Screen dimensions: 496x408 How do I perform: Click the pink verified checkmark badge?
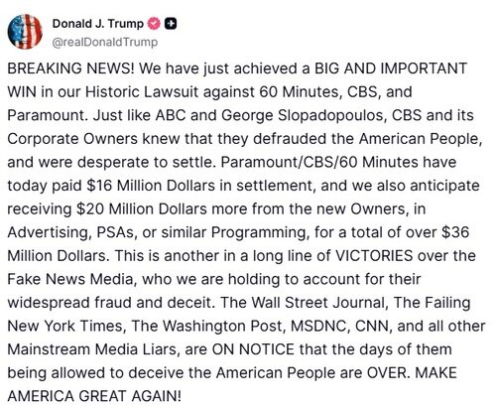(154, 24)
